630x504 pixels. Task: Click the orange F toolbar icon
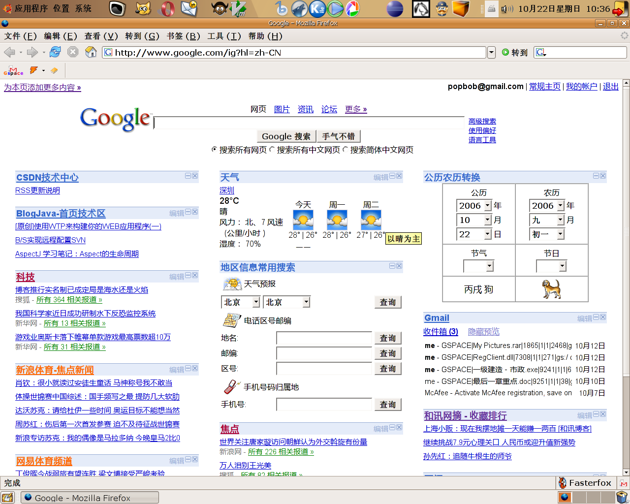coord(33,70)
